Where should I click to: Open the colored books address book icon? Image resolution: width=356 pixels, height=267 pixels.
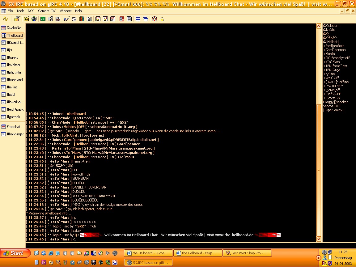[x=82, y=19]
